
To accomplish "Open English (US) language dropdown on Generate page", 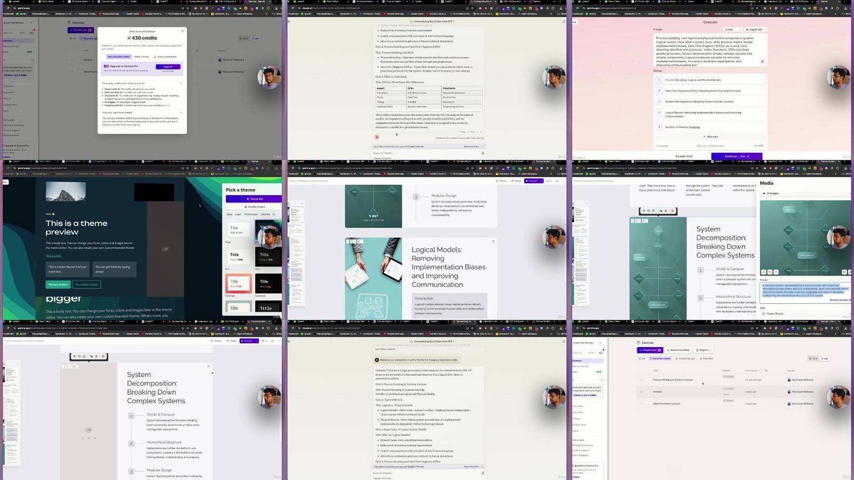I will pos(755,29).
